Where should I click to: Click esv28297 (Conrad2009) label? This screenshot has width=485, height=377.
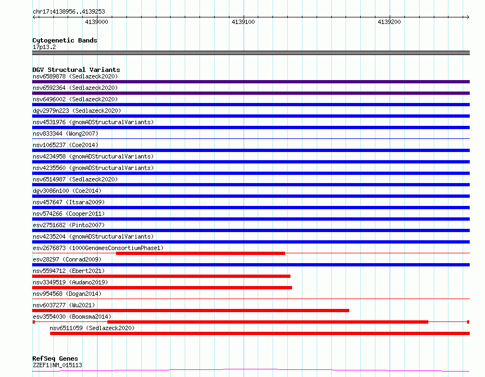tap(67, 259)
